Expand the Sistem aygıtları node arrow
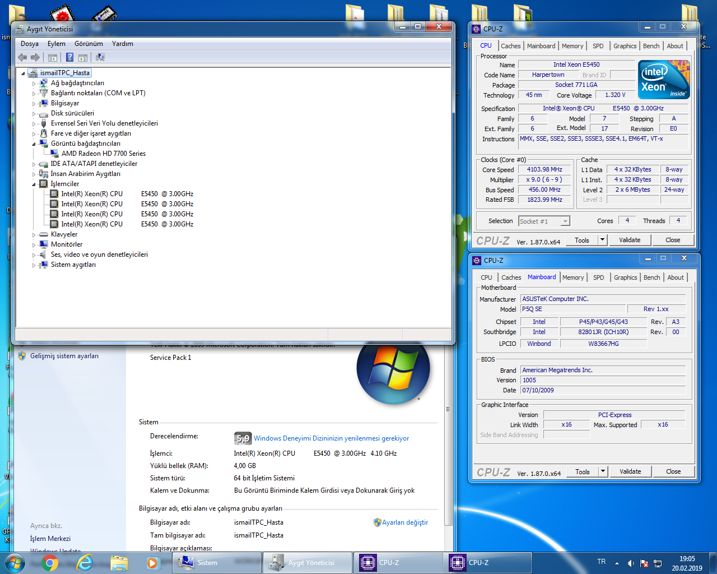This screenshot has height=574, width=717. tap(34, 265)
